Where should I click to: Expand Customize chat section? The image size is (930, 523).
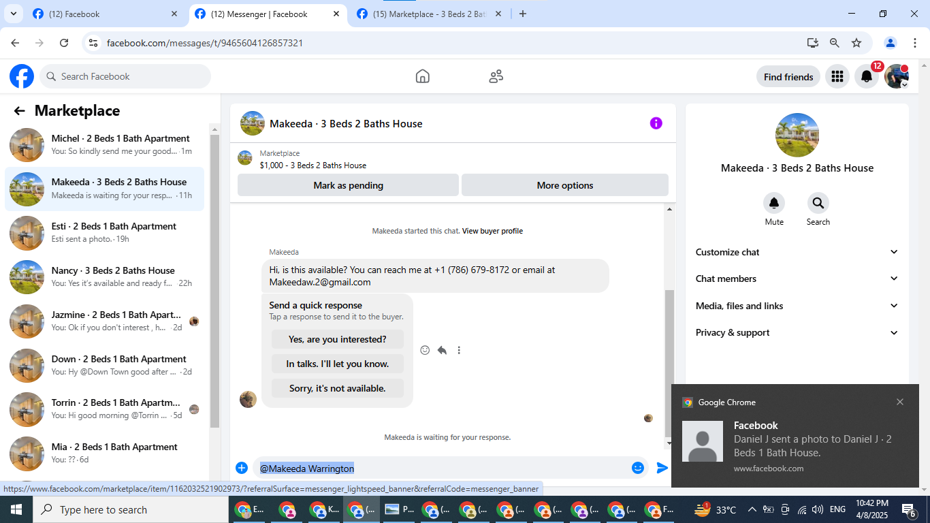pyautogui.click(x=797, y=252)
